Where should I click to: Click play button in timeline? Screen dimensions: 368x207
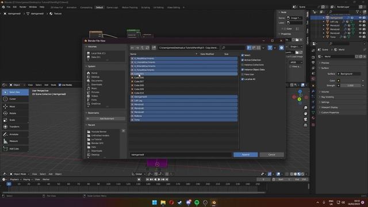pyautogui.click(x=159, y=179)
